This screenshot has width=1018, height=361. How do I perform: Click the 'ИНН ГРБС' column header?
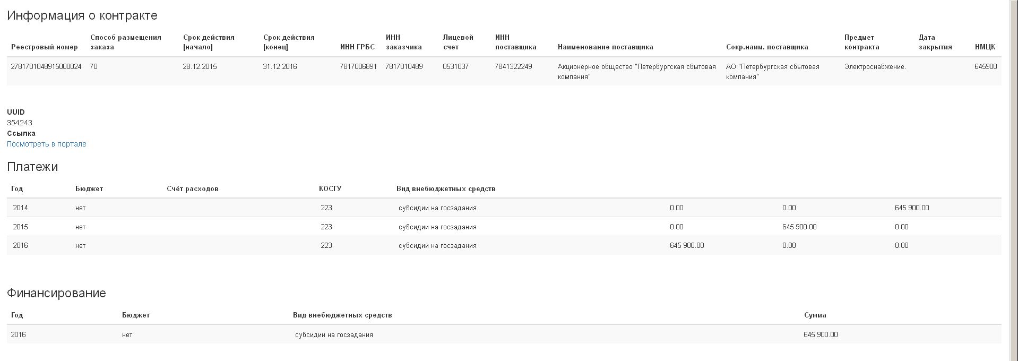(x=357, y=47)
